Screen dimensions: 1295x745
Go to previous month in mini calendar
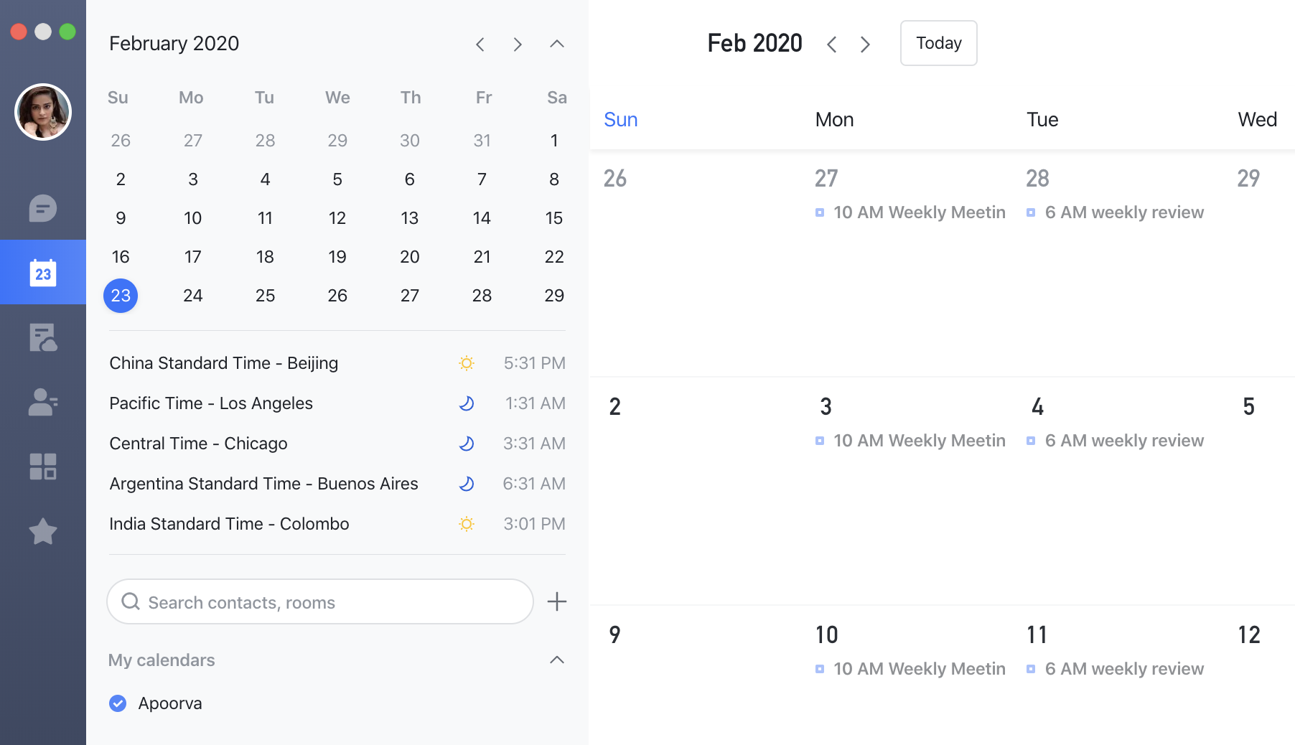[480, 44]
